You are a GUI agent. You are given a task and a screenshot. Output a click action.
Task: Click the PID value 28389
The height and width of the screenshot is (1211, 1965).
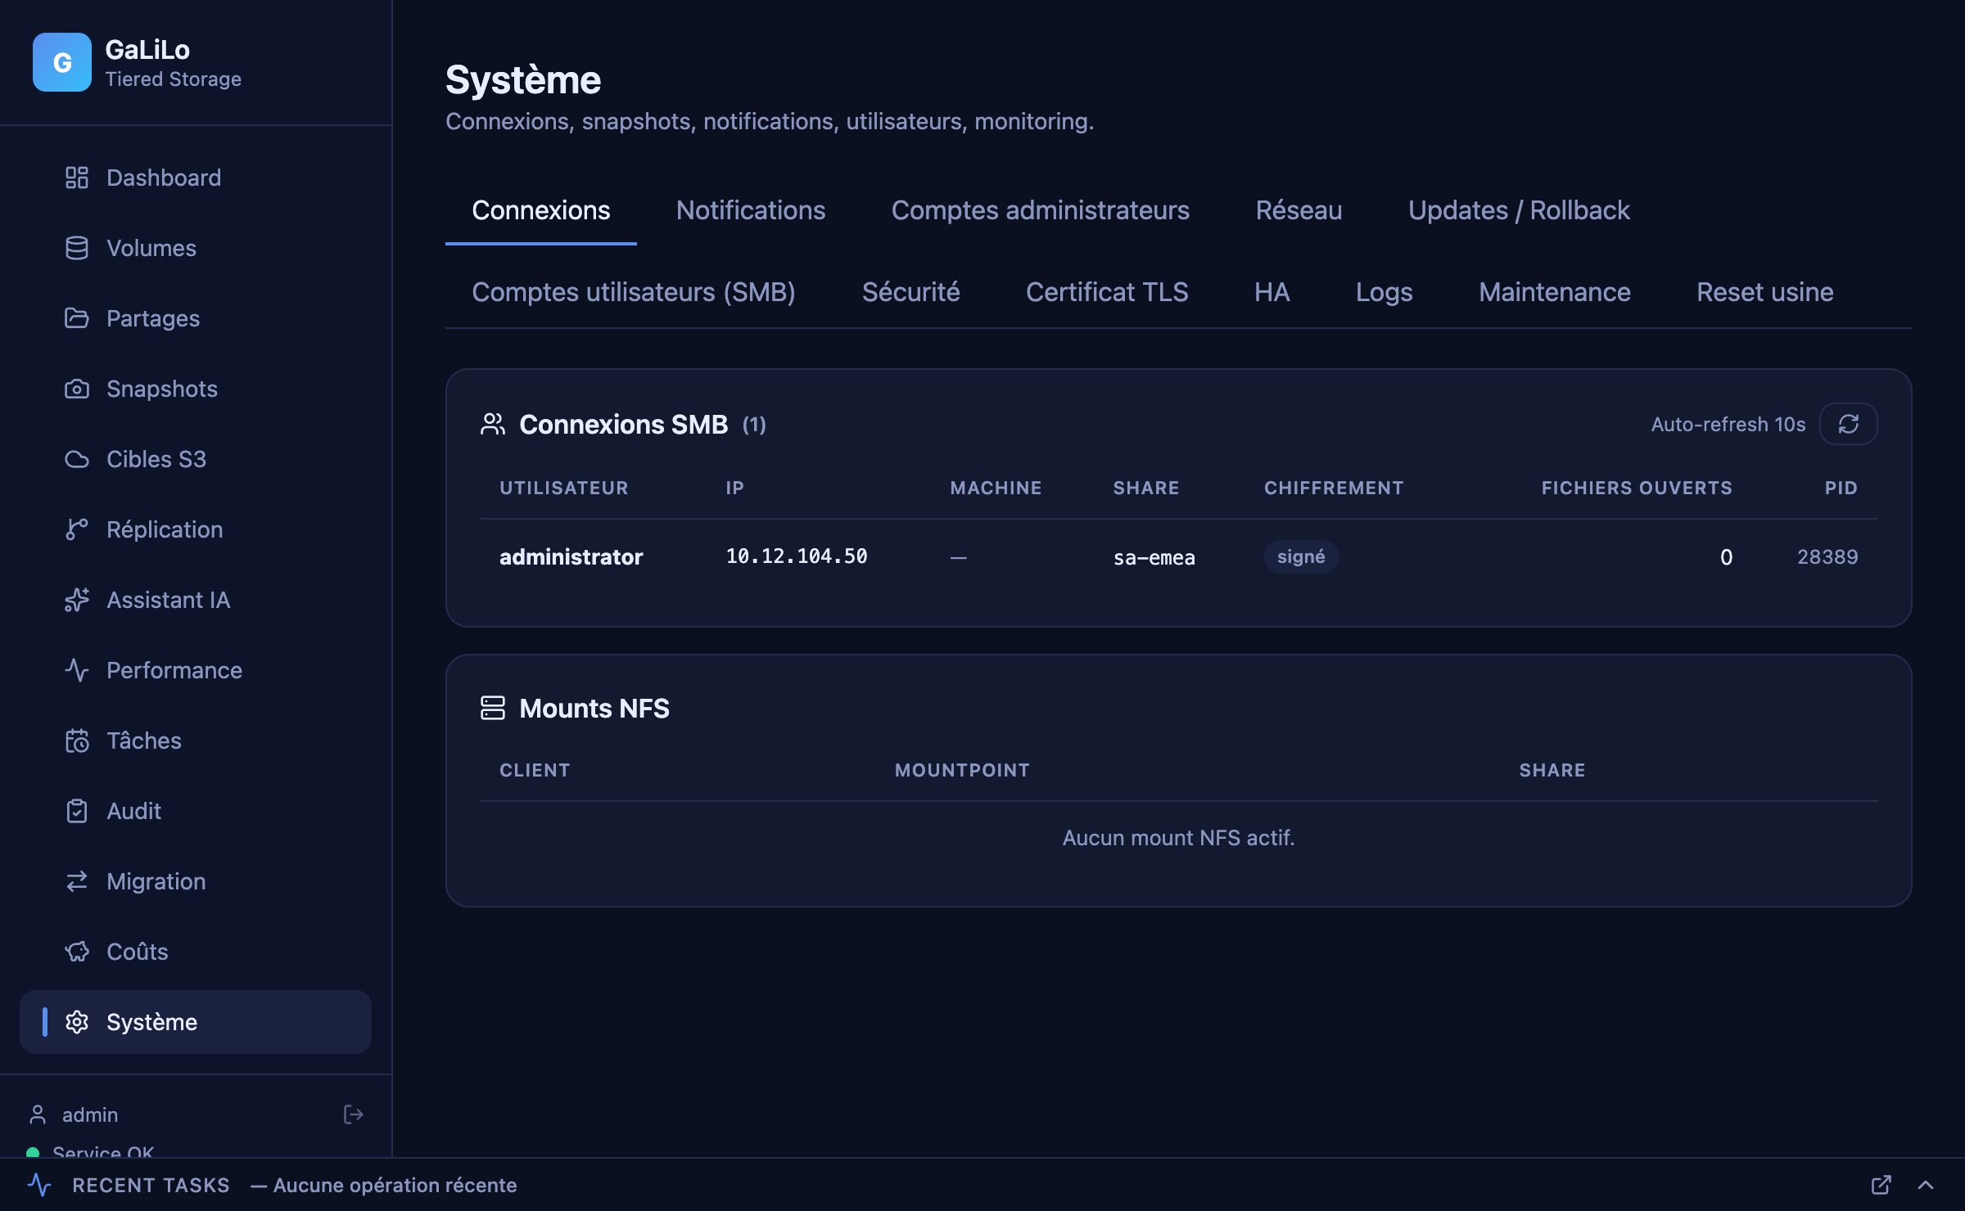coord(1827,556)
